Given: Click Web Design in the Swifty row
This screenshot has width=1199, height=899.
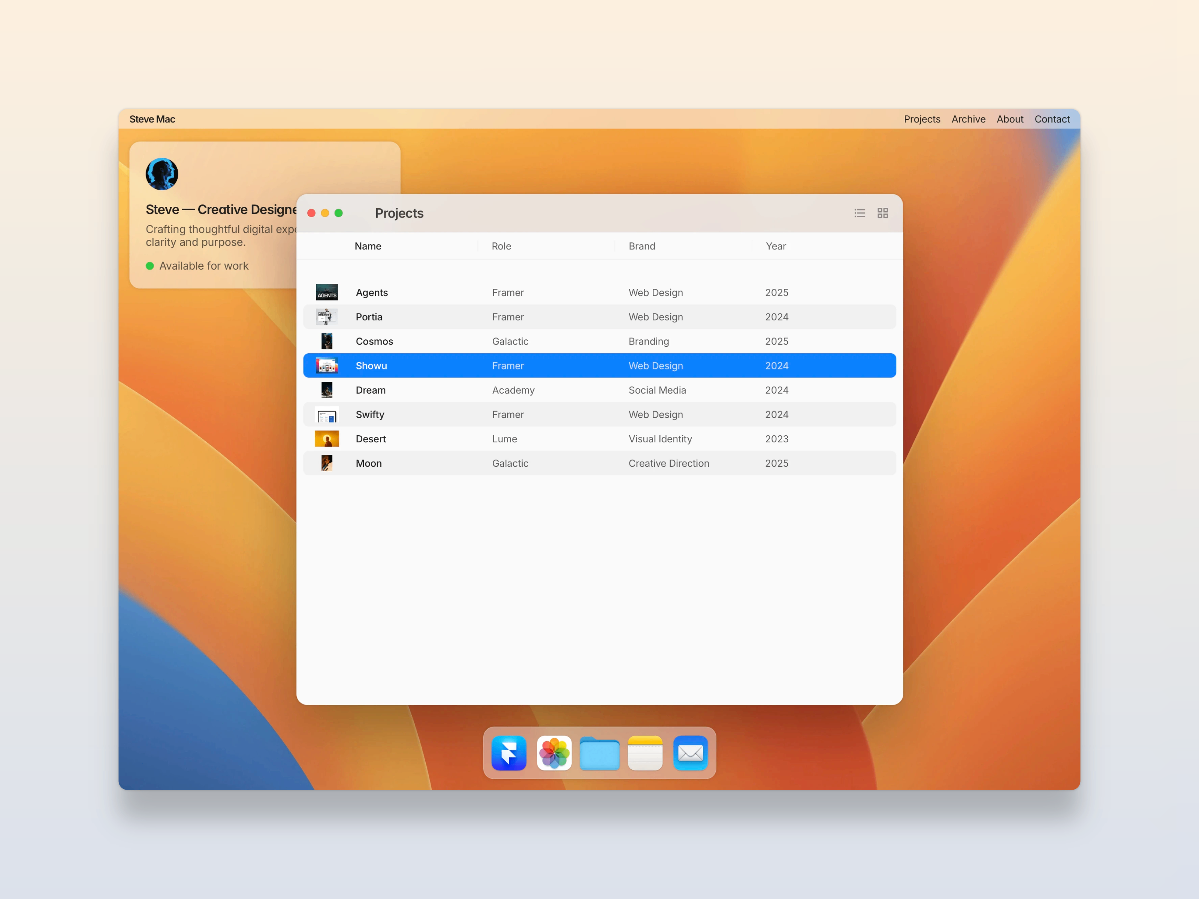Looking at the screenshot, I should (x=656, y=415).
